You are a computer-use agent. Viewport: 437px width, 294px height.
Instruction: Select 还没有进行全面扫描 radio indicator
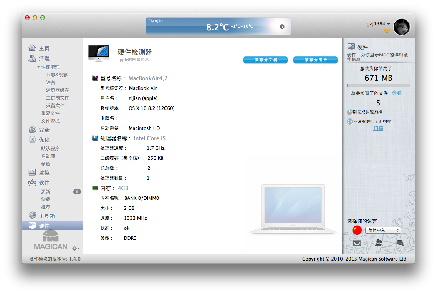tap(349, 121)
